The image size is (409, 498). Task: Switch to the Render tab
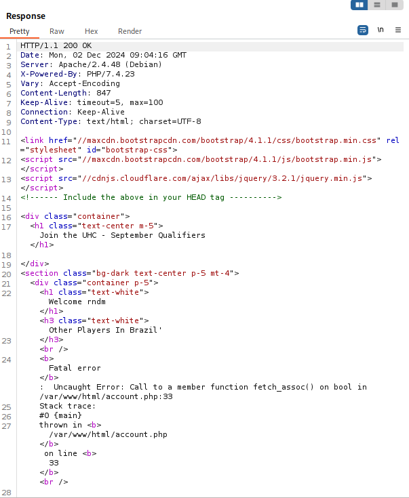tap(130, 31)
